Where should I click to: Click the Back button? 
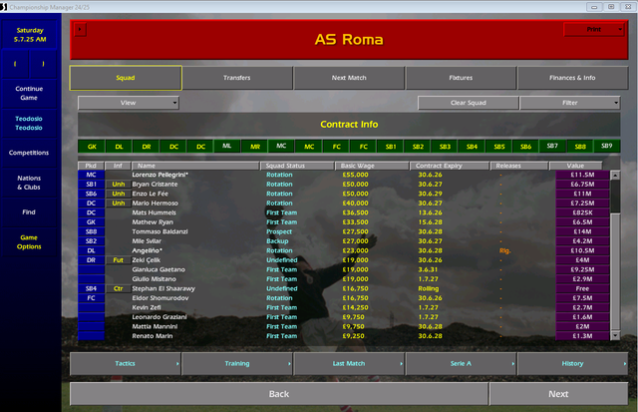(279, 394)
